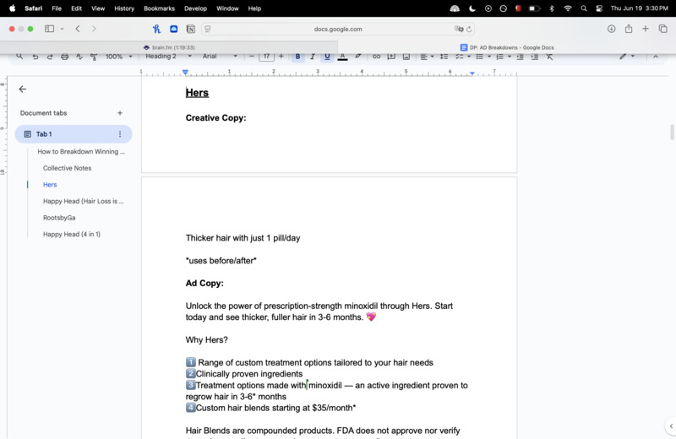Collapse the menus with the up chevron
676x439 pixels.
click(x=656, y=57)
